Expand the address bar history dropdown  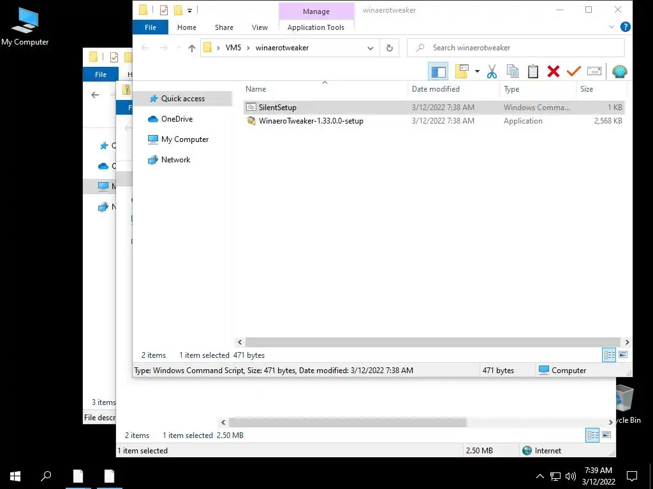(371, 48)
